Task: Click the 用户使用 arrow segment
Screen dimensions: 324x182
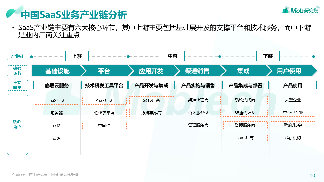Action: 289,71
